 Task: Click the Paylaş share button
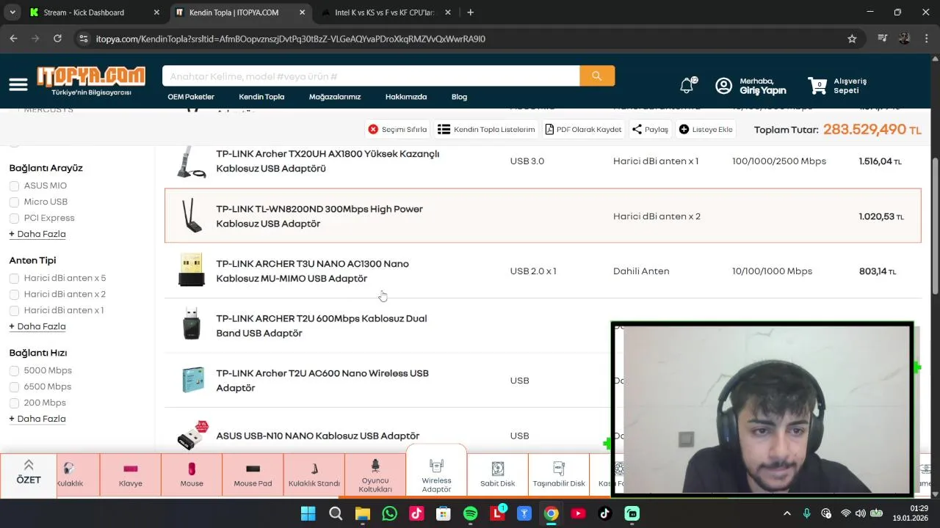[x=650, y=130]
